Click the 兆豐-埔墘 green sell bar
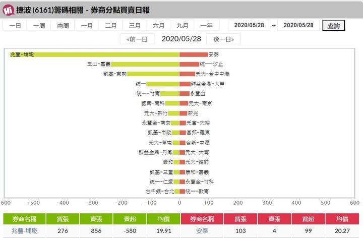 click(x=95, y=54)
